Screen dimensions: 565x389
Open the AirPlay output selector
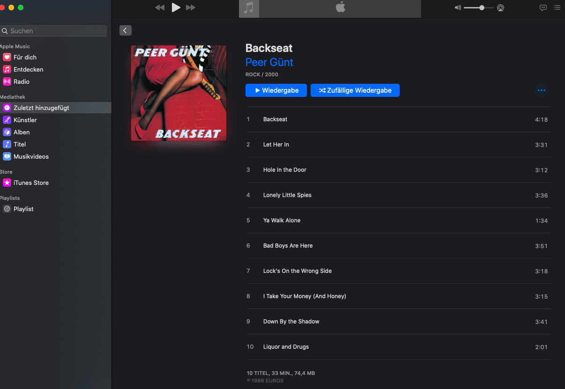[x=500, y=8]
